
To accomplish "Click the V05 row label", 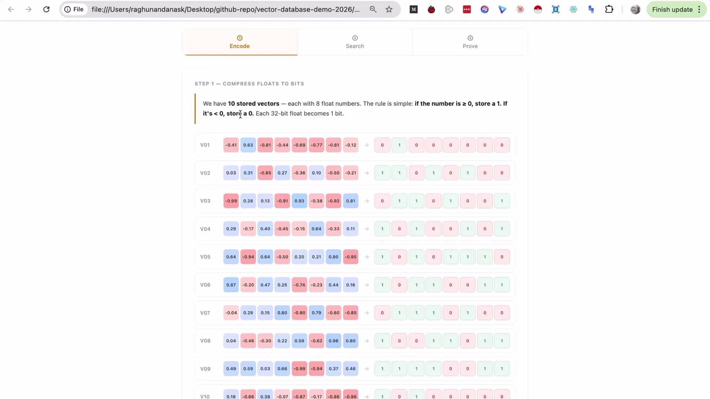I will [x=205, y=257].
